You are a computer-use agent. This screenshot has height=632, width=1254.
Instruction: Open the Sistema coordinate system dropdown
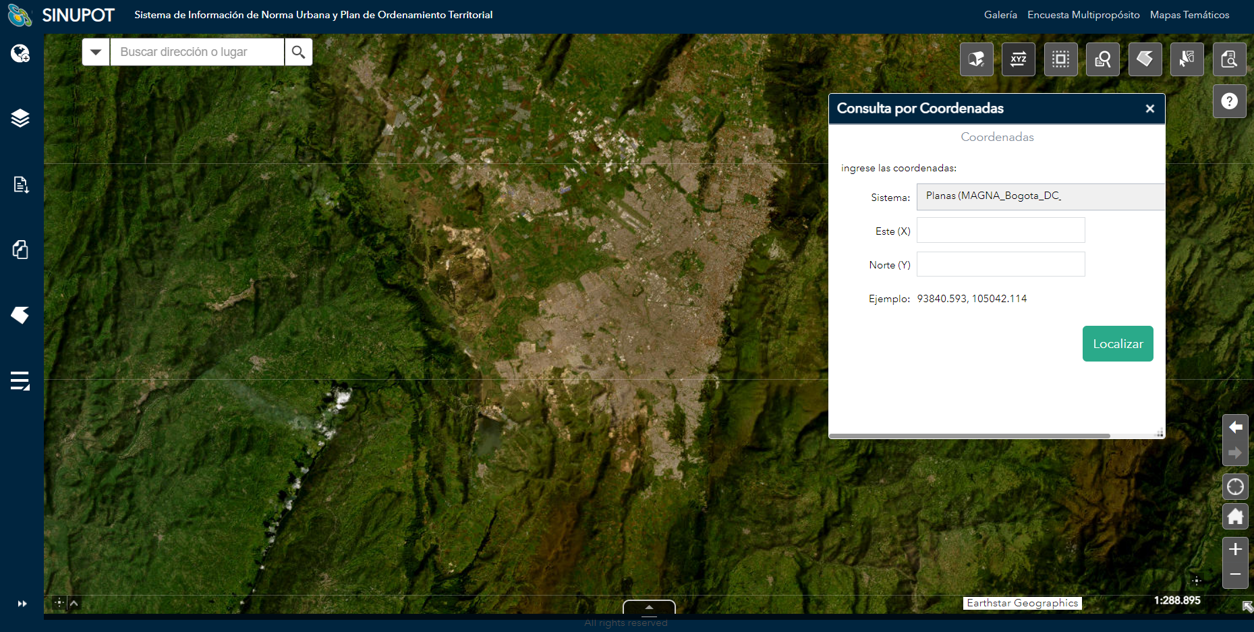1039,196
